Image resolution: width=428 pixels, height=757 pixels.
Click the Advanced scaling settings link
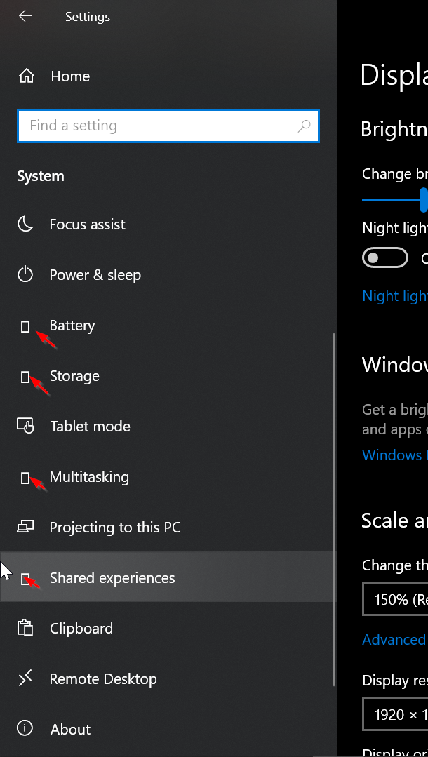pyautogui.click(x=394, y=640)
